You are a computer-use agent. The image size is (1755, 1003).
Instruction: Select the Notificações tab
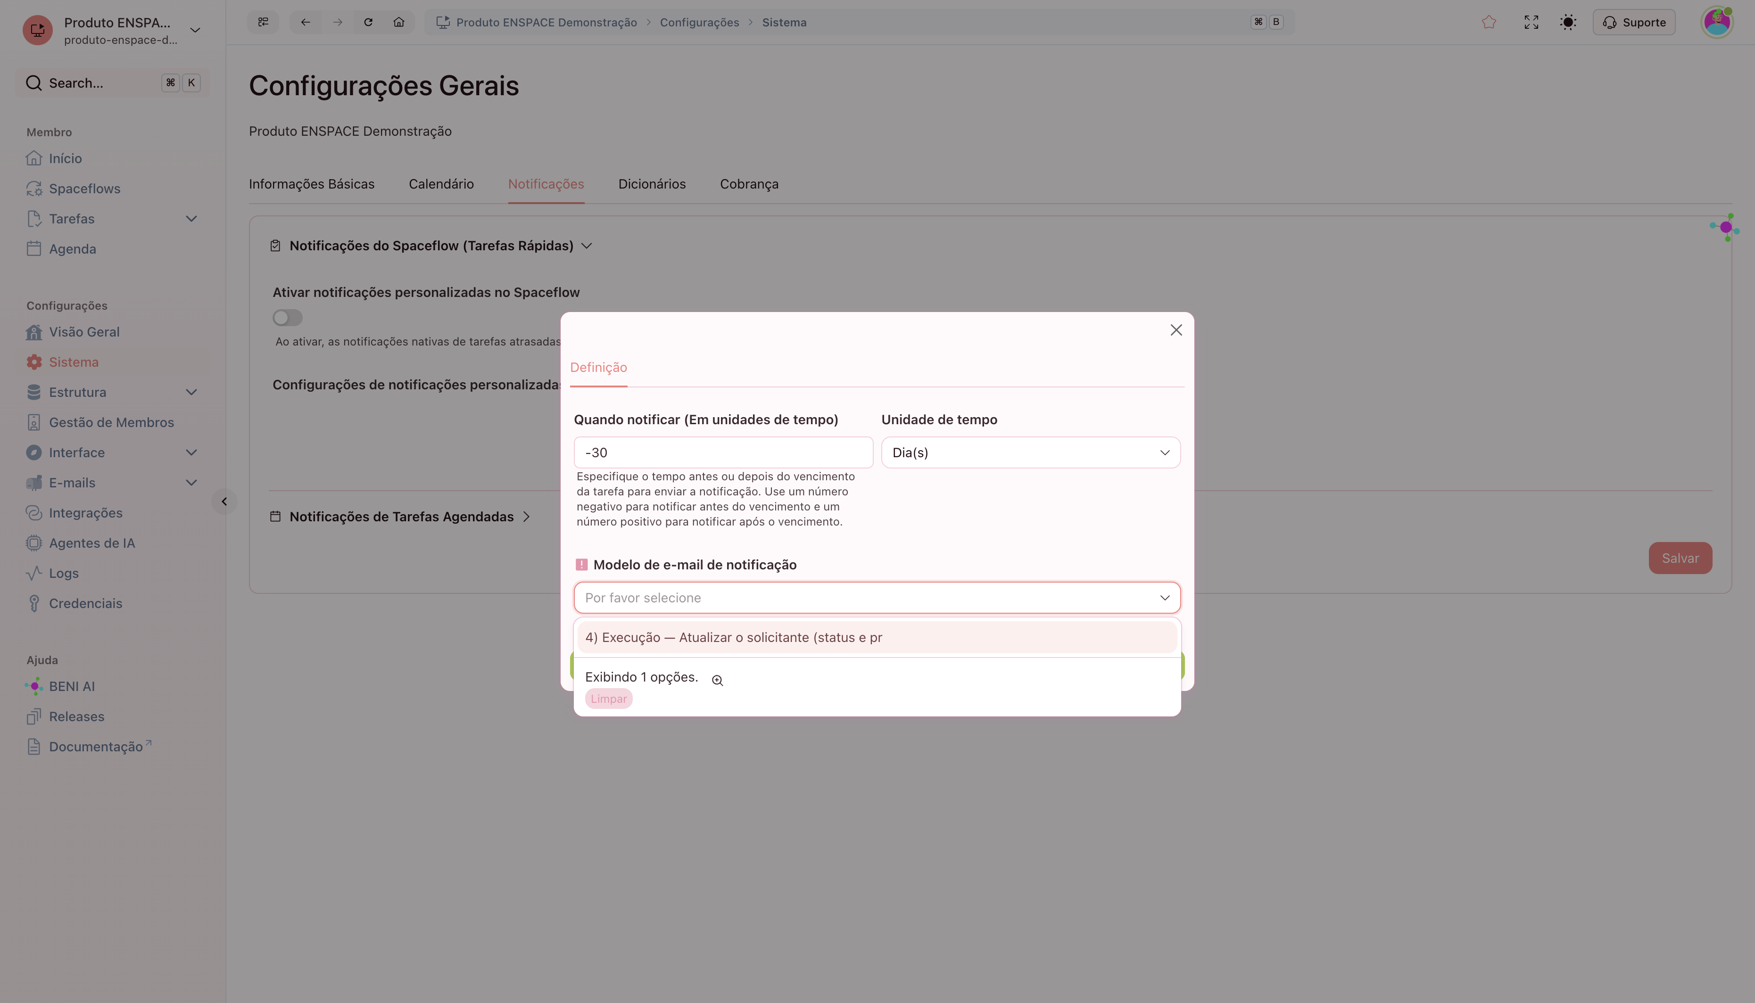(546, 184)
